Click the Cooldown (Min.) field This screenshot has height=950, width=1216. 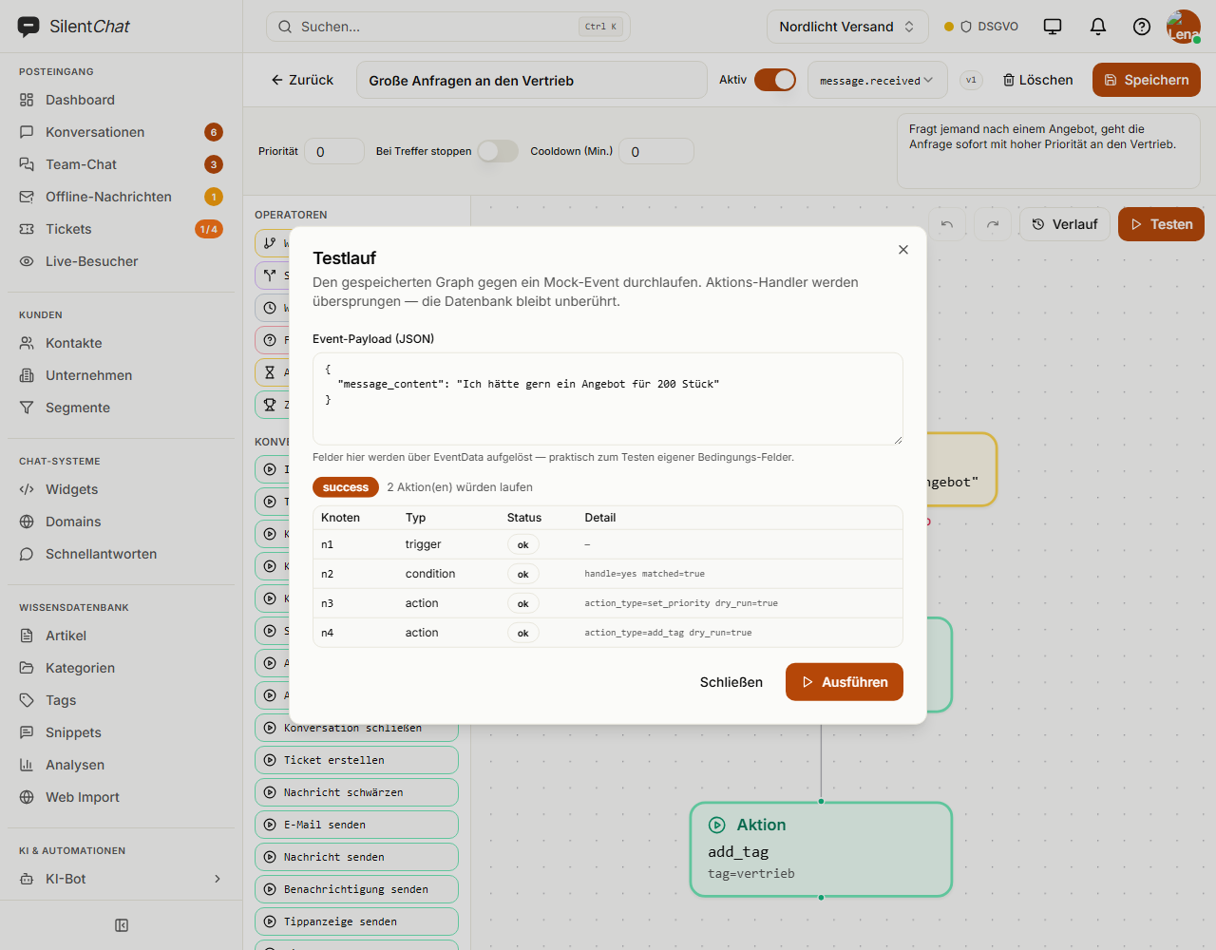pos(656,151)
